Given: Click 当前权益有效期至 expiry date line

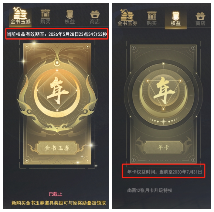Looking at the screenshot, I should click(x=57, y=34).
